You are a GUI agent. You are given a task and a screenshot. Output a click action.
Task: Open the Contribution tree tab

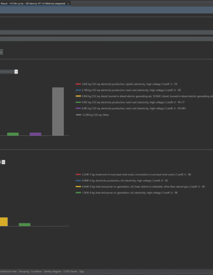click(x=8, y=271)
